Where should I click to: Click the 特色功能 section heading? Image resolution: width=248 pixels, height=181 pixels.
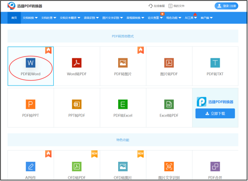[123, 140]
